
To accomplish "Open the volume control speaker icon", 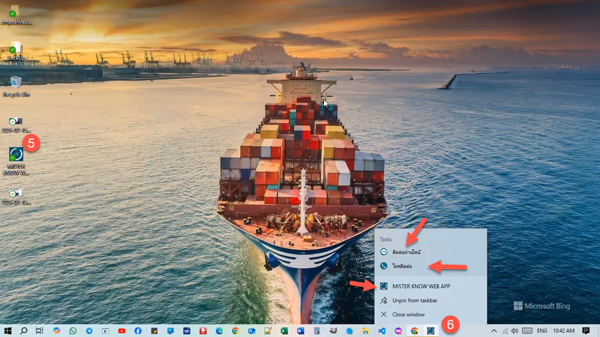I will 515,331.
